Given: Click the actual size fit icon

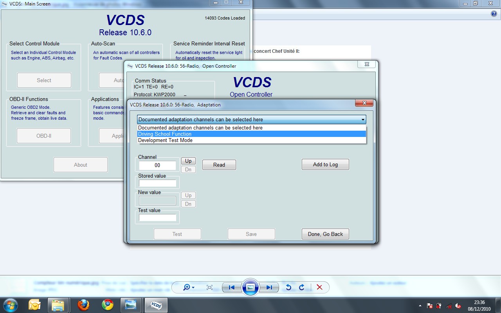Looking at the screenshot, I should pos(209,288).
